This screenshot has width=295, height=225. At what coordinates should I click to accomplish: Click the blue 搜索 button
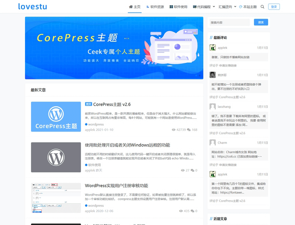coord(261,22)
